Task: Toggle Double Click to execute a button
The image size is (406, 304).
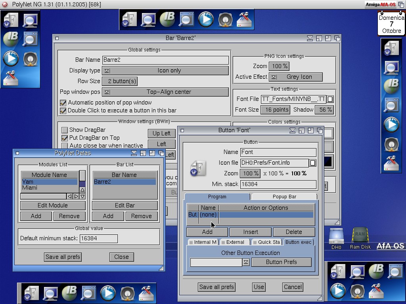Action: (63, 110)
